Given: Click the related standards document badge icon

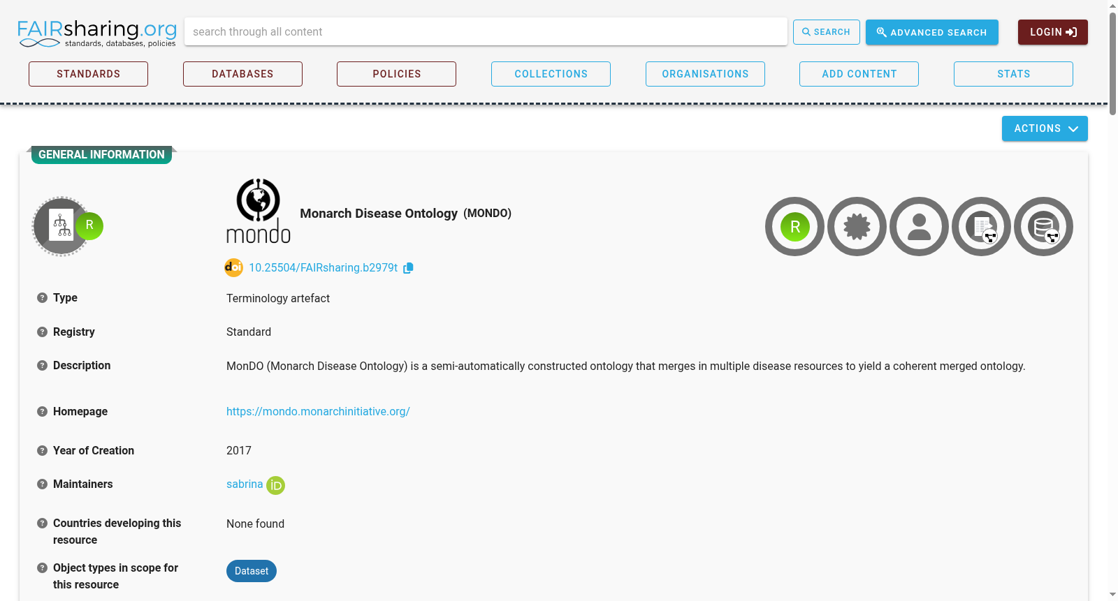Looking at the screenshot, I should [x=982, y=227].
